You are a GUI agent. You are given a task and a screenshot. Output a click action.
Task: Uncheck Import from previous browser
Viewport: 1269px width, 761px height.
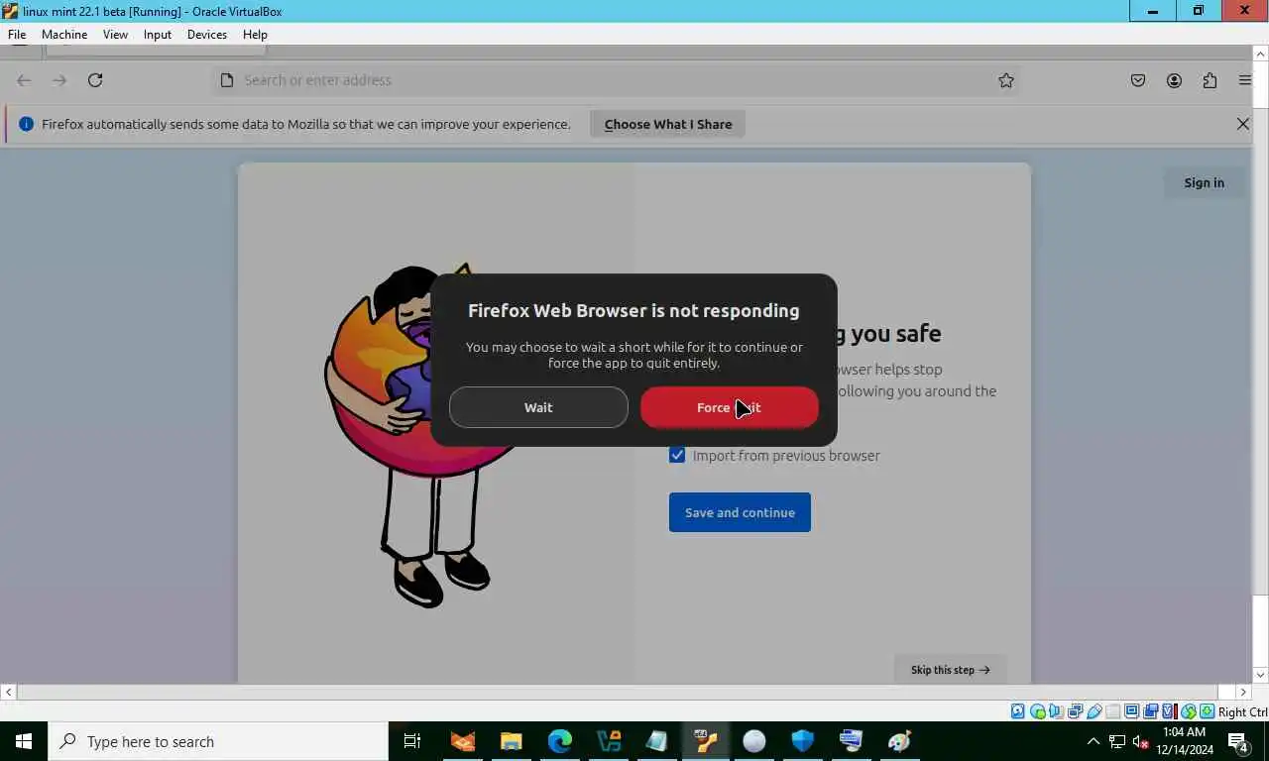677,456
